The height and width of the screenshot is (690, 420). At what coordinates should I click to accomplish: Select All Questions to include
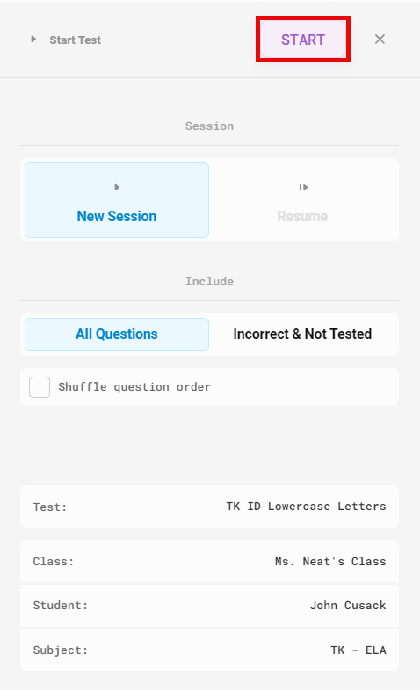[117, 334]
